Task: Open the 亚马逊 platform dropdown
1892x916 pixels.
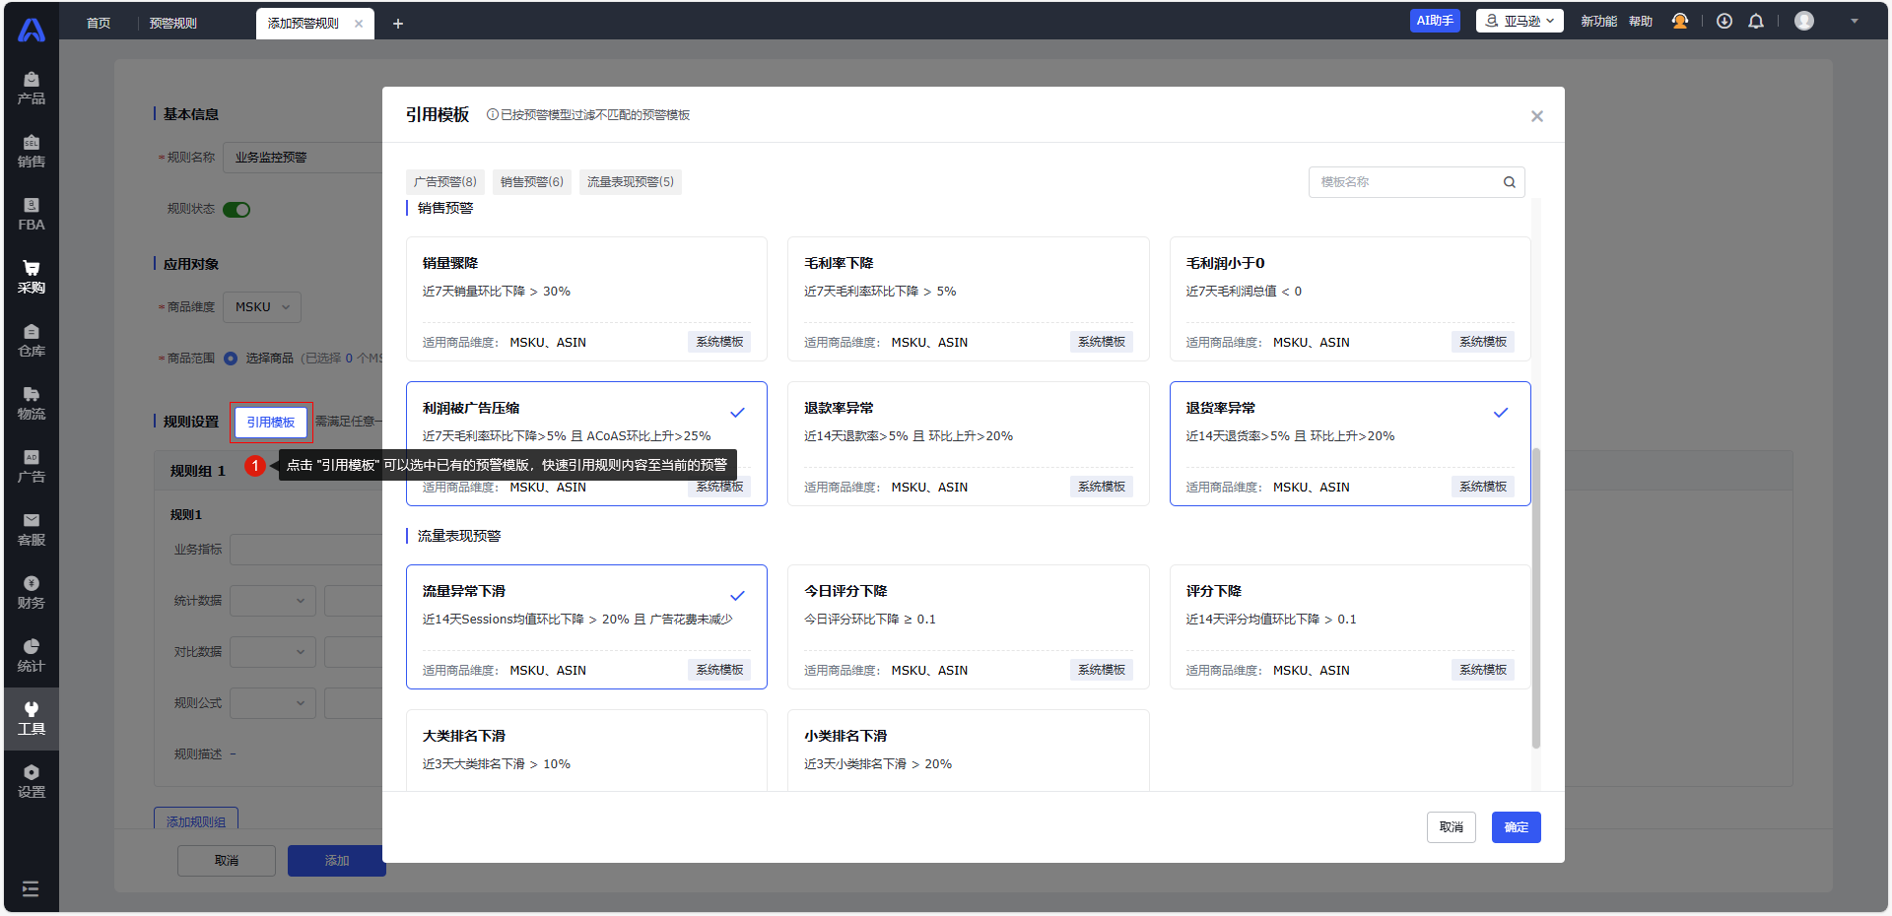Action: point(1519,21)
